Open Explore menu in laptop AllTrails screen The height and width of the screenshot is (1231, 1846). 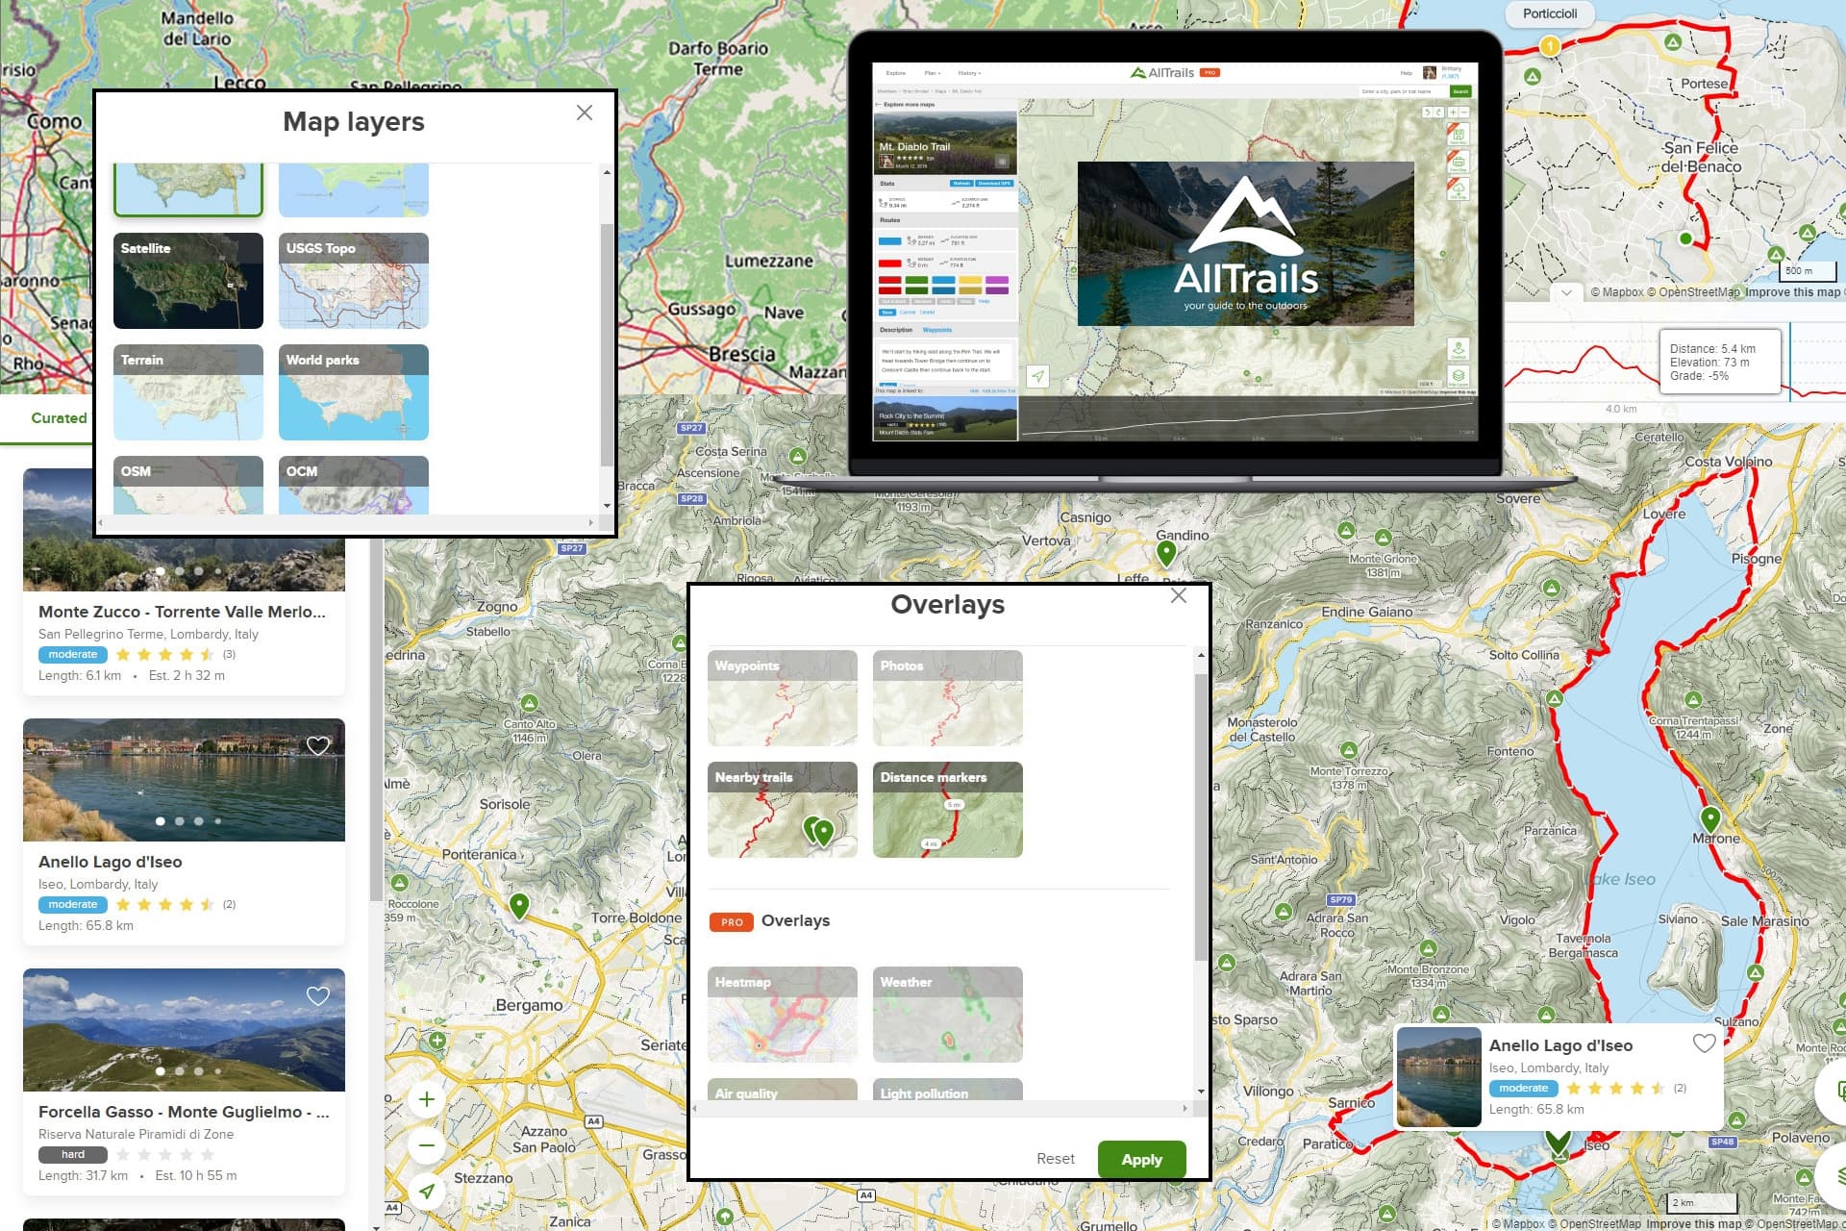pos(896,73)
